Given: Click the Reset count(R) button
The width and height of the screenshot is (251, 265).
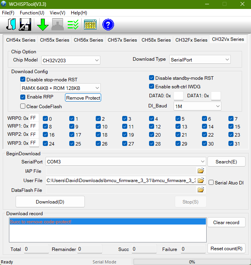Looking at the screenshot, I should 226,248.
